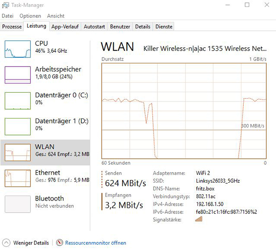Select the Bluetooth thumbnail
This screenshot has width=276, height=252.
click(17, 204)
